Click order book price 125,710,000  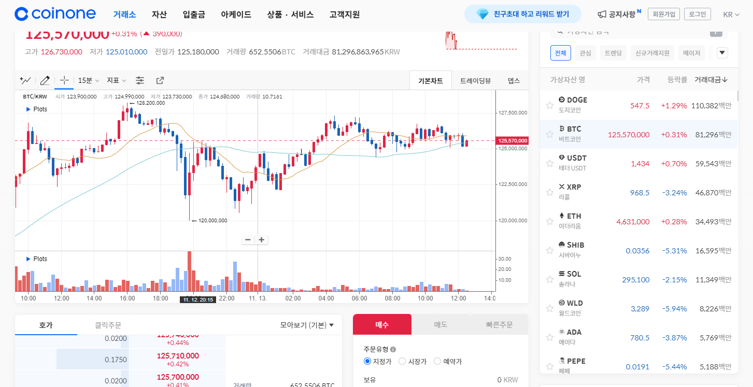click(177, 355)
